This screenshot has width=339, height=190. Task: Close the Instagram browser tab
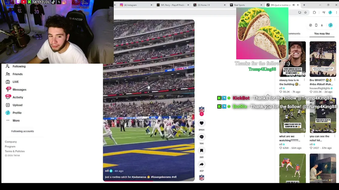click(151, 5)
